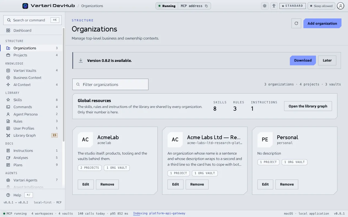Click the Agent Persona person icon

click(x=8, y=114)
